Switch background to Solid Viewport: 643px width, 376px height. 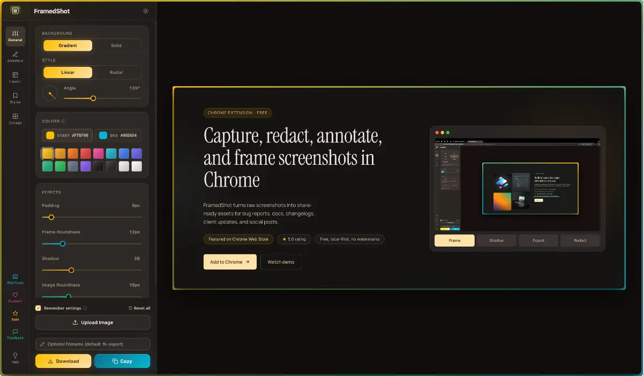point(117,45)
